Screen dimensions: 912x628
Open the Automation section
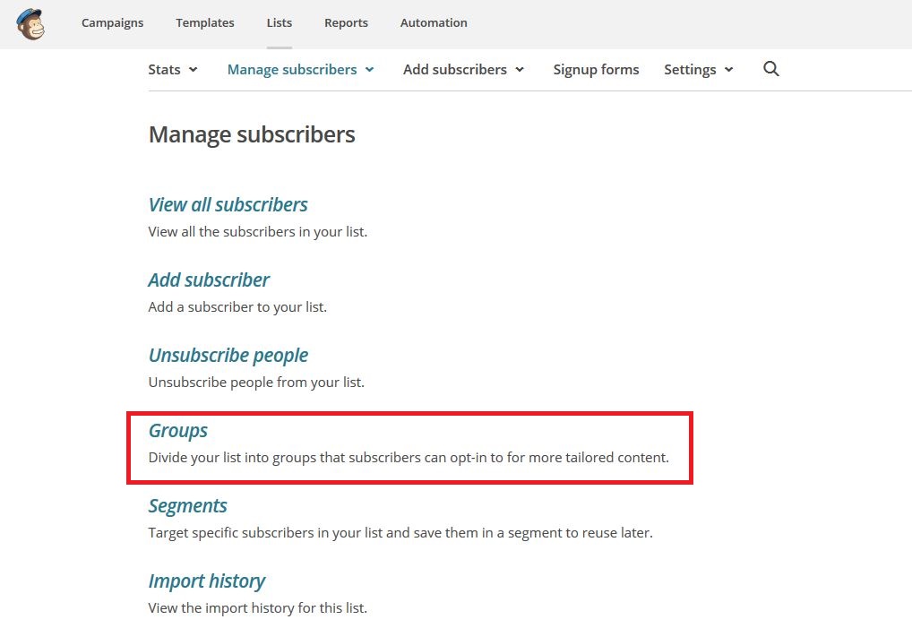tap(434, 22)
